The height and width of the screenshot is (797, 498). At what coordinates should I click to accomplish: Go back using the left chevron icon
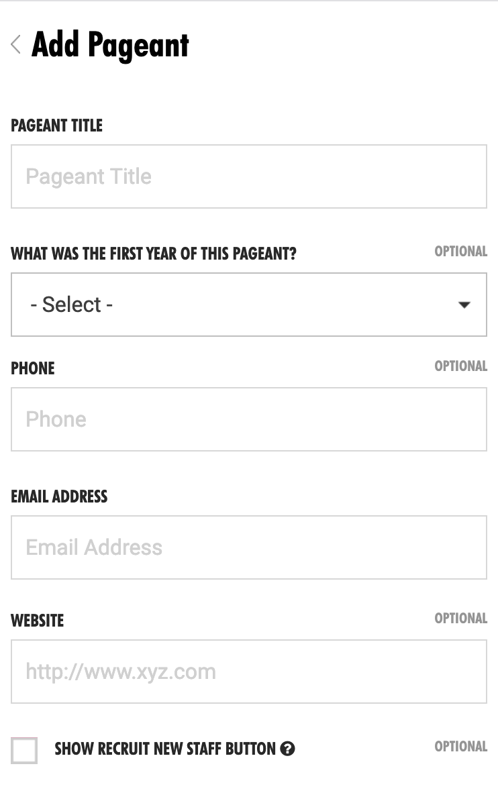[16, 45]
